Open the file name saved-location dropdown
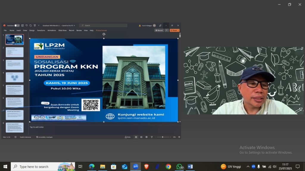This screenshot has height=171, width=305. pos(74,26)
